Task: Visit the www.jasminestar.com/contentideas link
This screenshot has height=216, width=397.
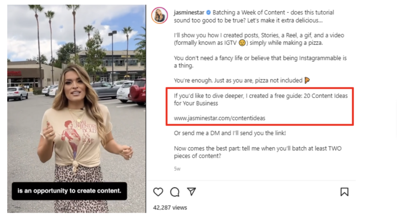Action: point(219,118)
